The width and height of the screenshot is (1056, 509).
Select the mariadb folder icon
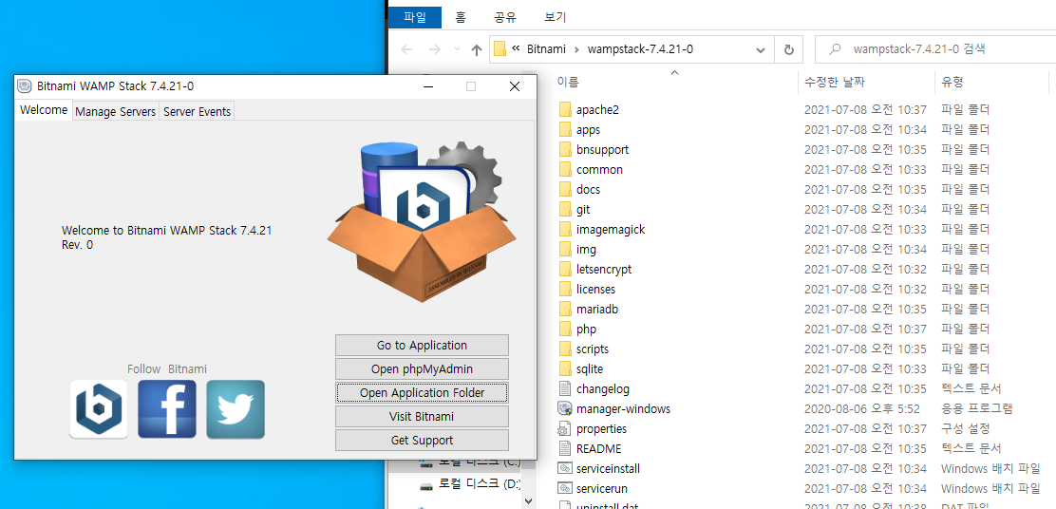pos(565,309)
